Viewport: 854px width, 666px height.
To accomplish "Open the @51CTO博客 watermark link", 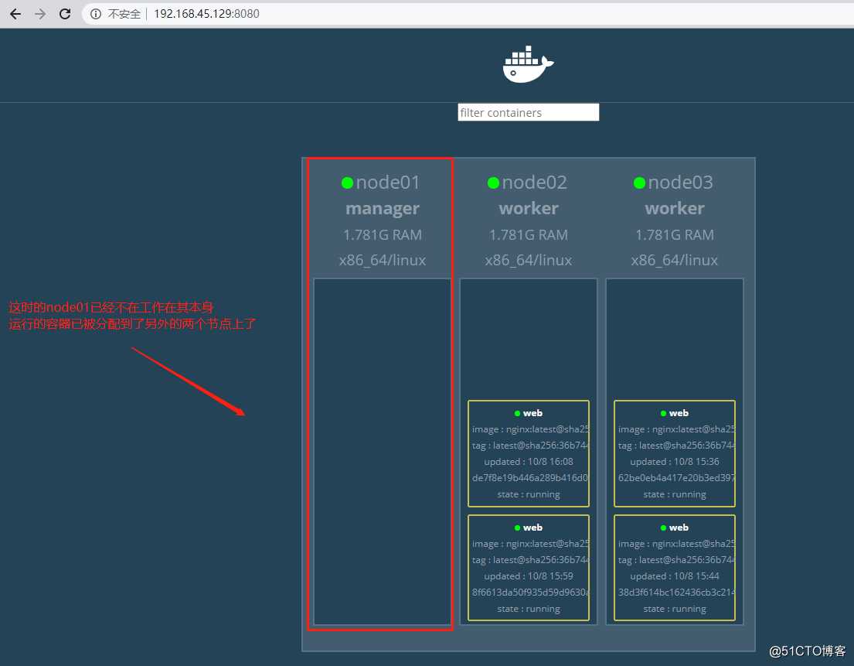I will coord(806,651).
